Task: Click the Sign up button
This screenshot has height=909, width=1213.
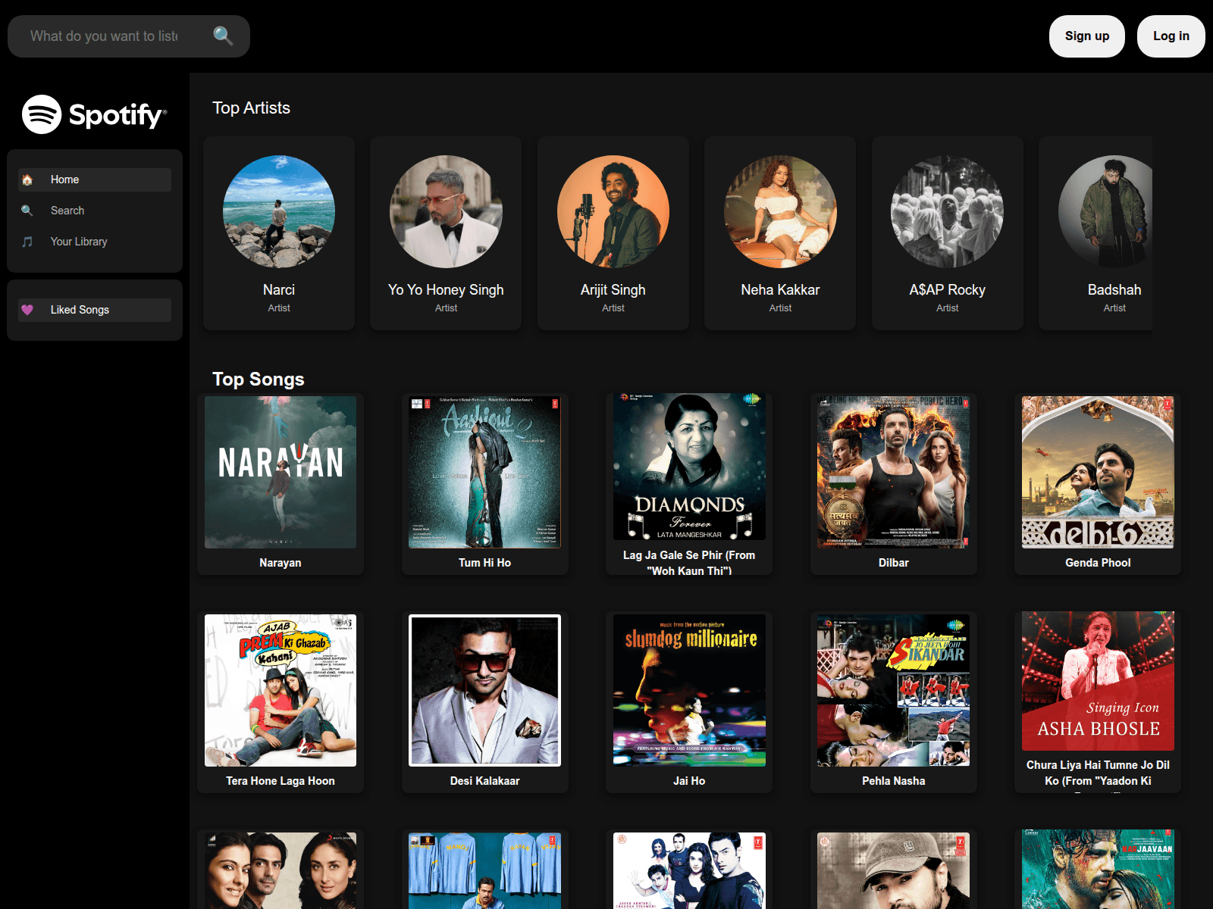Action: [1087, 36]
